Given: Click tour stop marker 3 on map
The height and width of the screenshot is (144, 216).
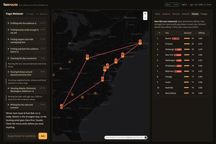Looking at the screenshot, I should click(x=105, y=68).
